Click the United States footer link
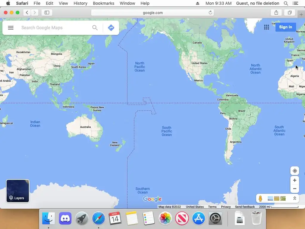The width and height of the screenshot is (305, 229). point(195,207)
